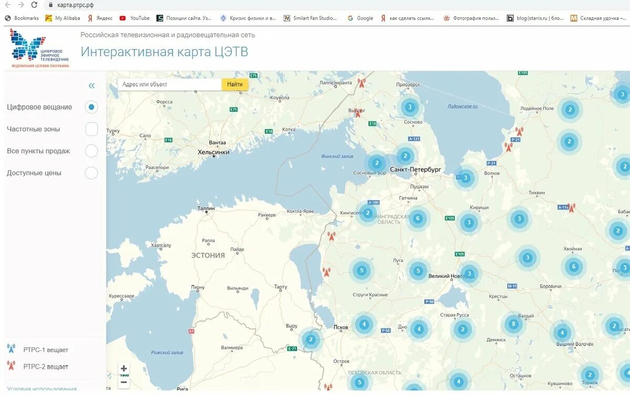The image size is (630, 395).
Task: Click the blue РТРС-1 вещает tower icon
Action: [x=11, y=349]
